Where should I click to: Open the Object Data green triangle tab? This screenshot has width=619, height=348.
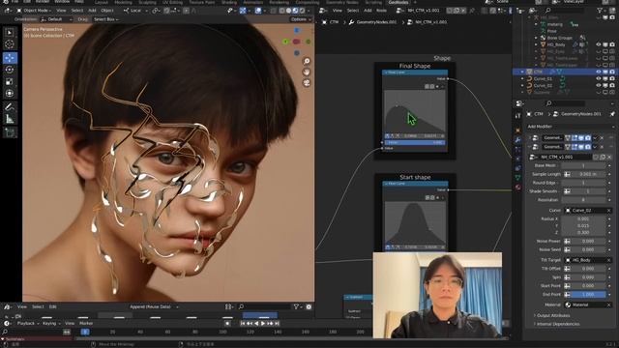pyautogui.click(x=518, y=178)
